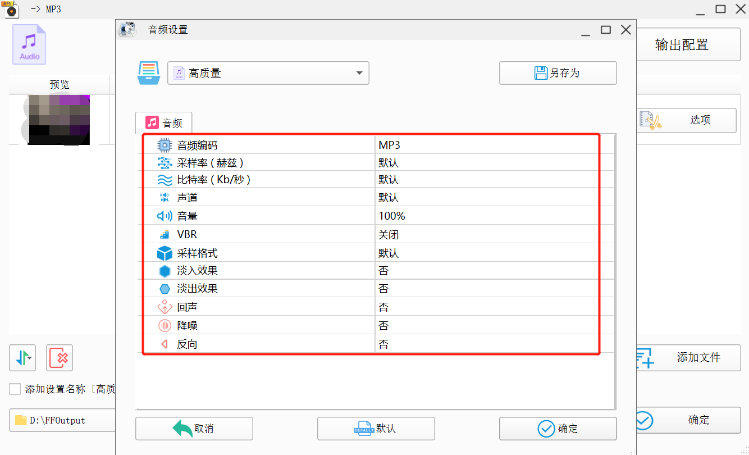The image size is (749, 455).
Task: Click the 默认 default button at bottom
Action: 376,429
